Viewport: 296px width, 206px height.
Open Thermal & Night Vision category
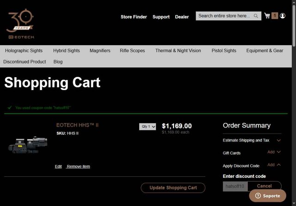178,50
